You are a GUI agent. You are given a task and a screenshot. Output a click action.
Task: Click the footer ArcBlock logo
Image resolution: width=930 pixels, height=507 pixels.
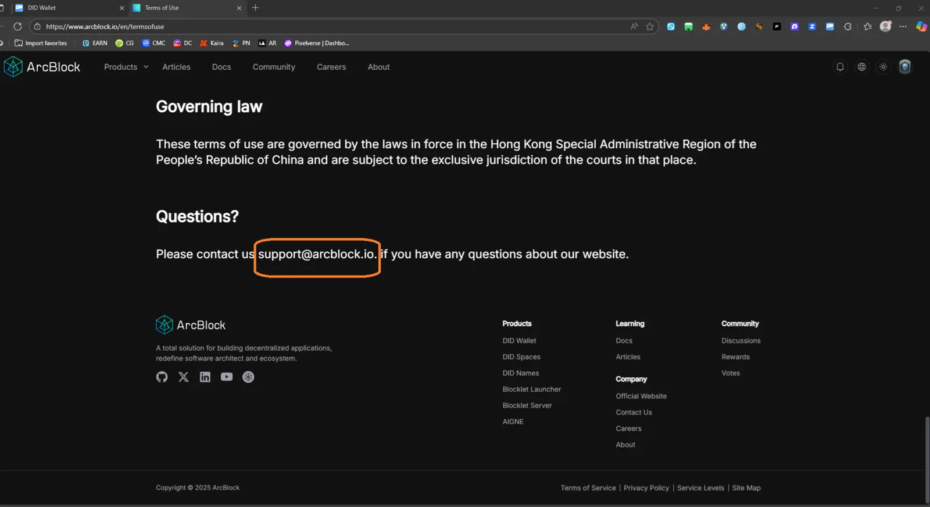[x=191, y=325]
